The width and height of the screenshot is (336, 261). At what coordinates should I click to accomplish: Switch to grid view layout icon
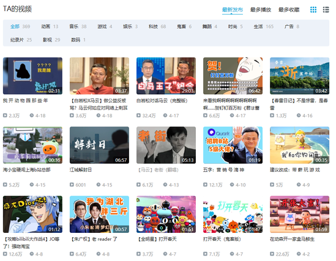click(313, 10)
